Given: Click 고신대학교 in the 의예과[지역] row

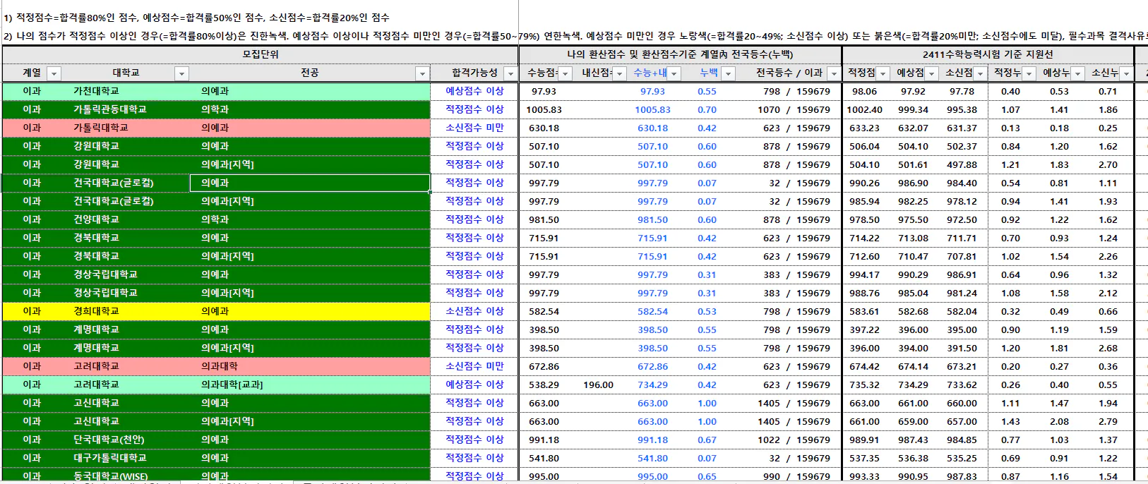Looking at the screenshot, I should click(96, 421).
